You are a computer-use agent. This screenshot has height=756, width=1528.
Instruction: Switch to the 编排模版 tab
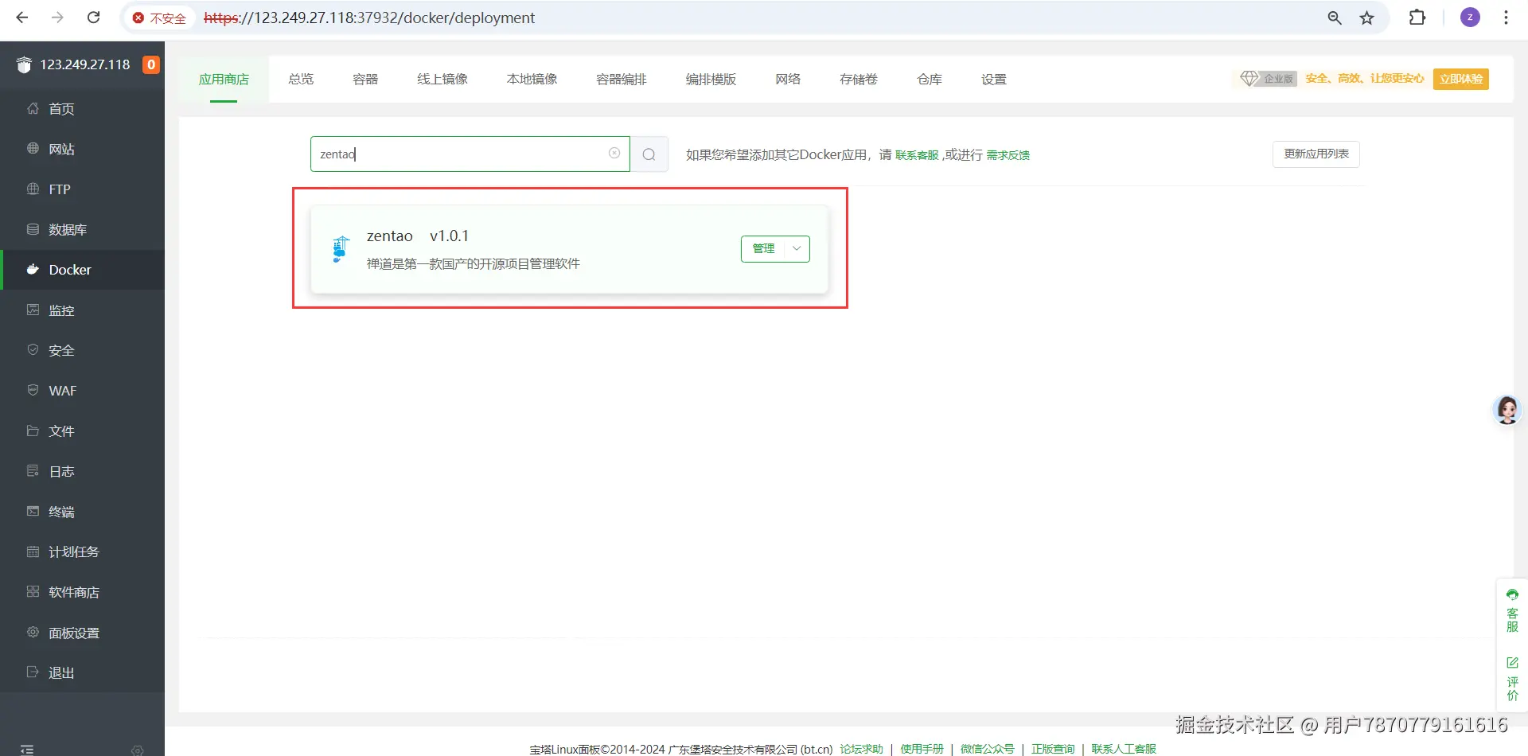point(711,79)
